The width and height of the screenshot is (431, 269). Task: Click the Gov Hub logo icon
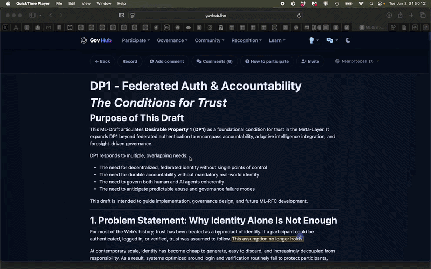[x=84, y=40]
